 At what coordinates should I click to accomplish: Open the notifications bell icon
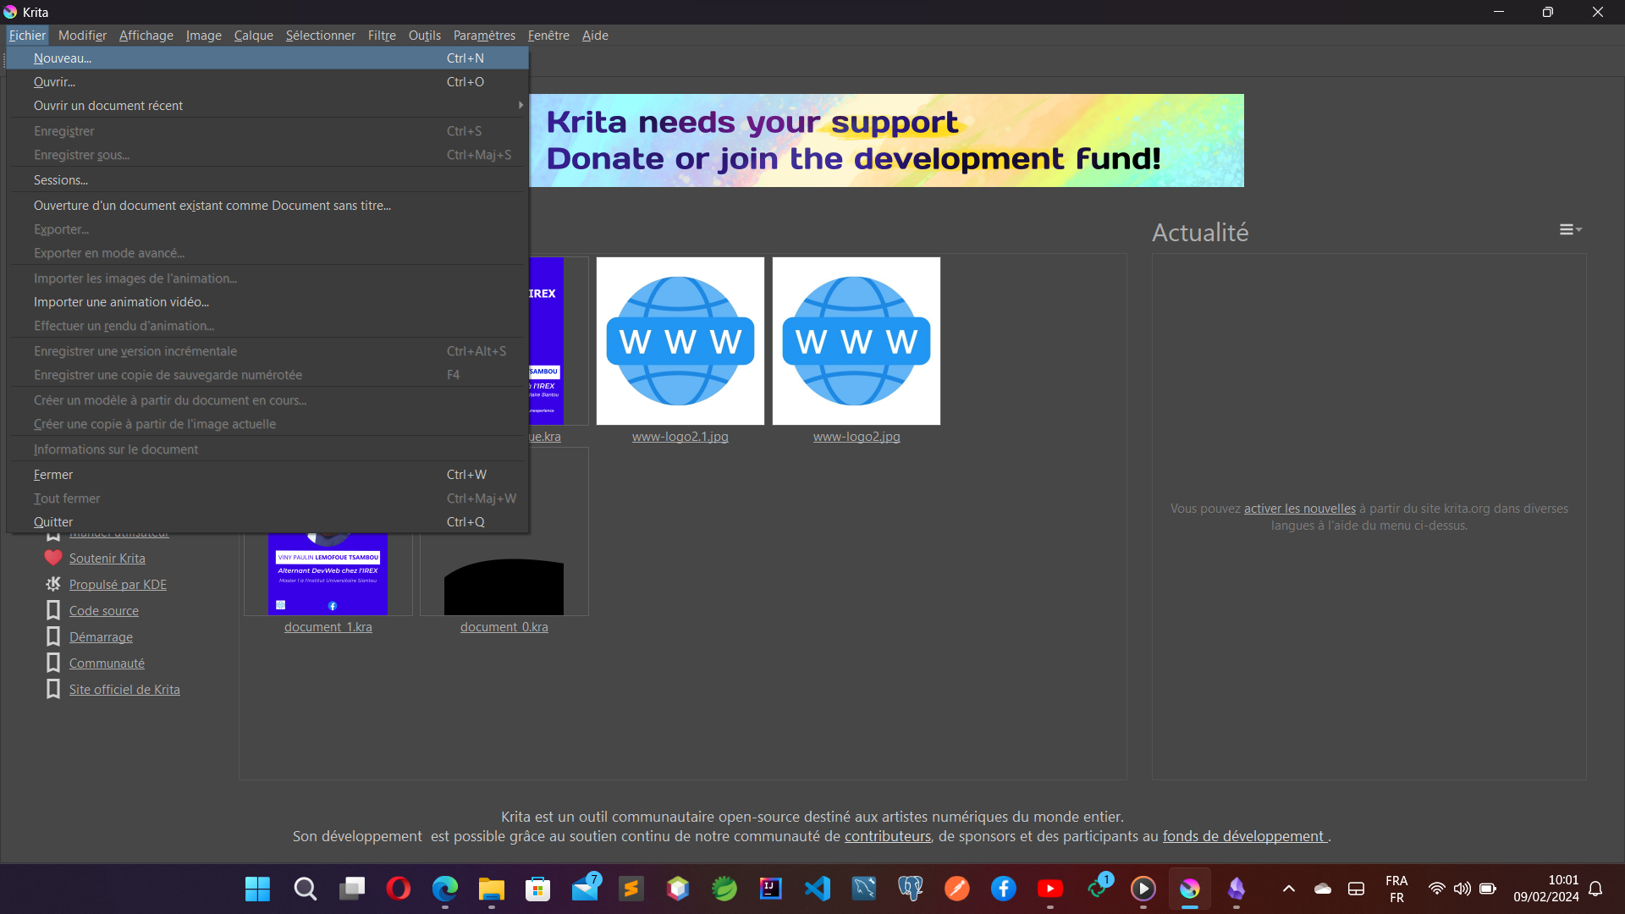point(1595,889)
